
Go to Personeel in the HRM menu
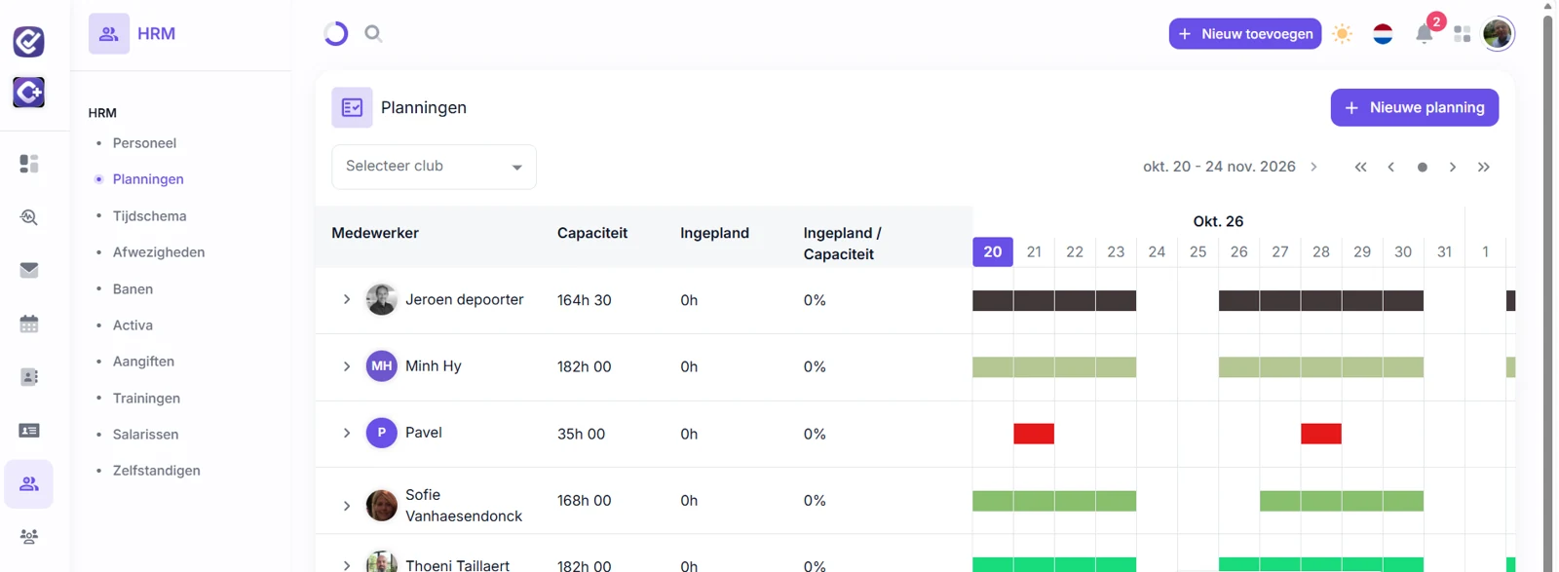tap(144, 143)
